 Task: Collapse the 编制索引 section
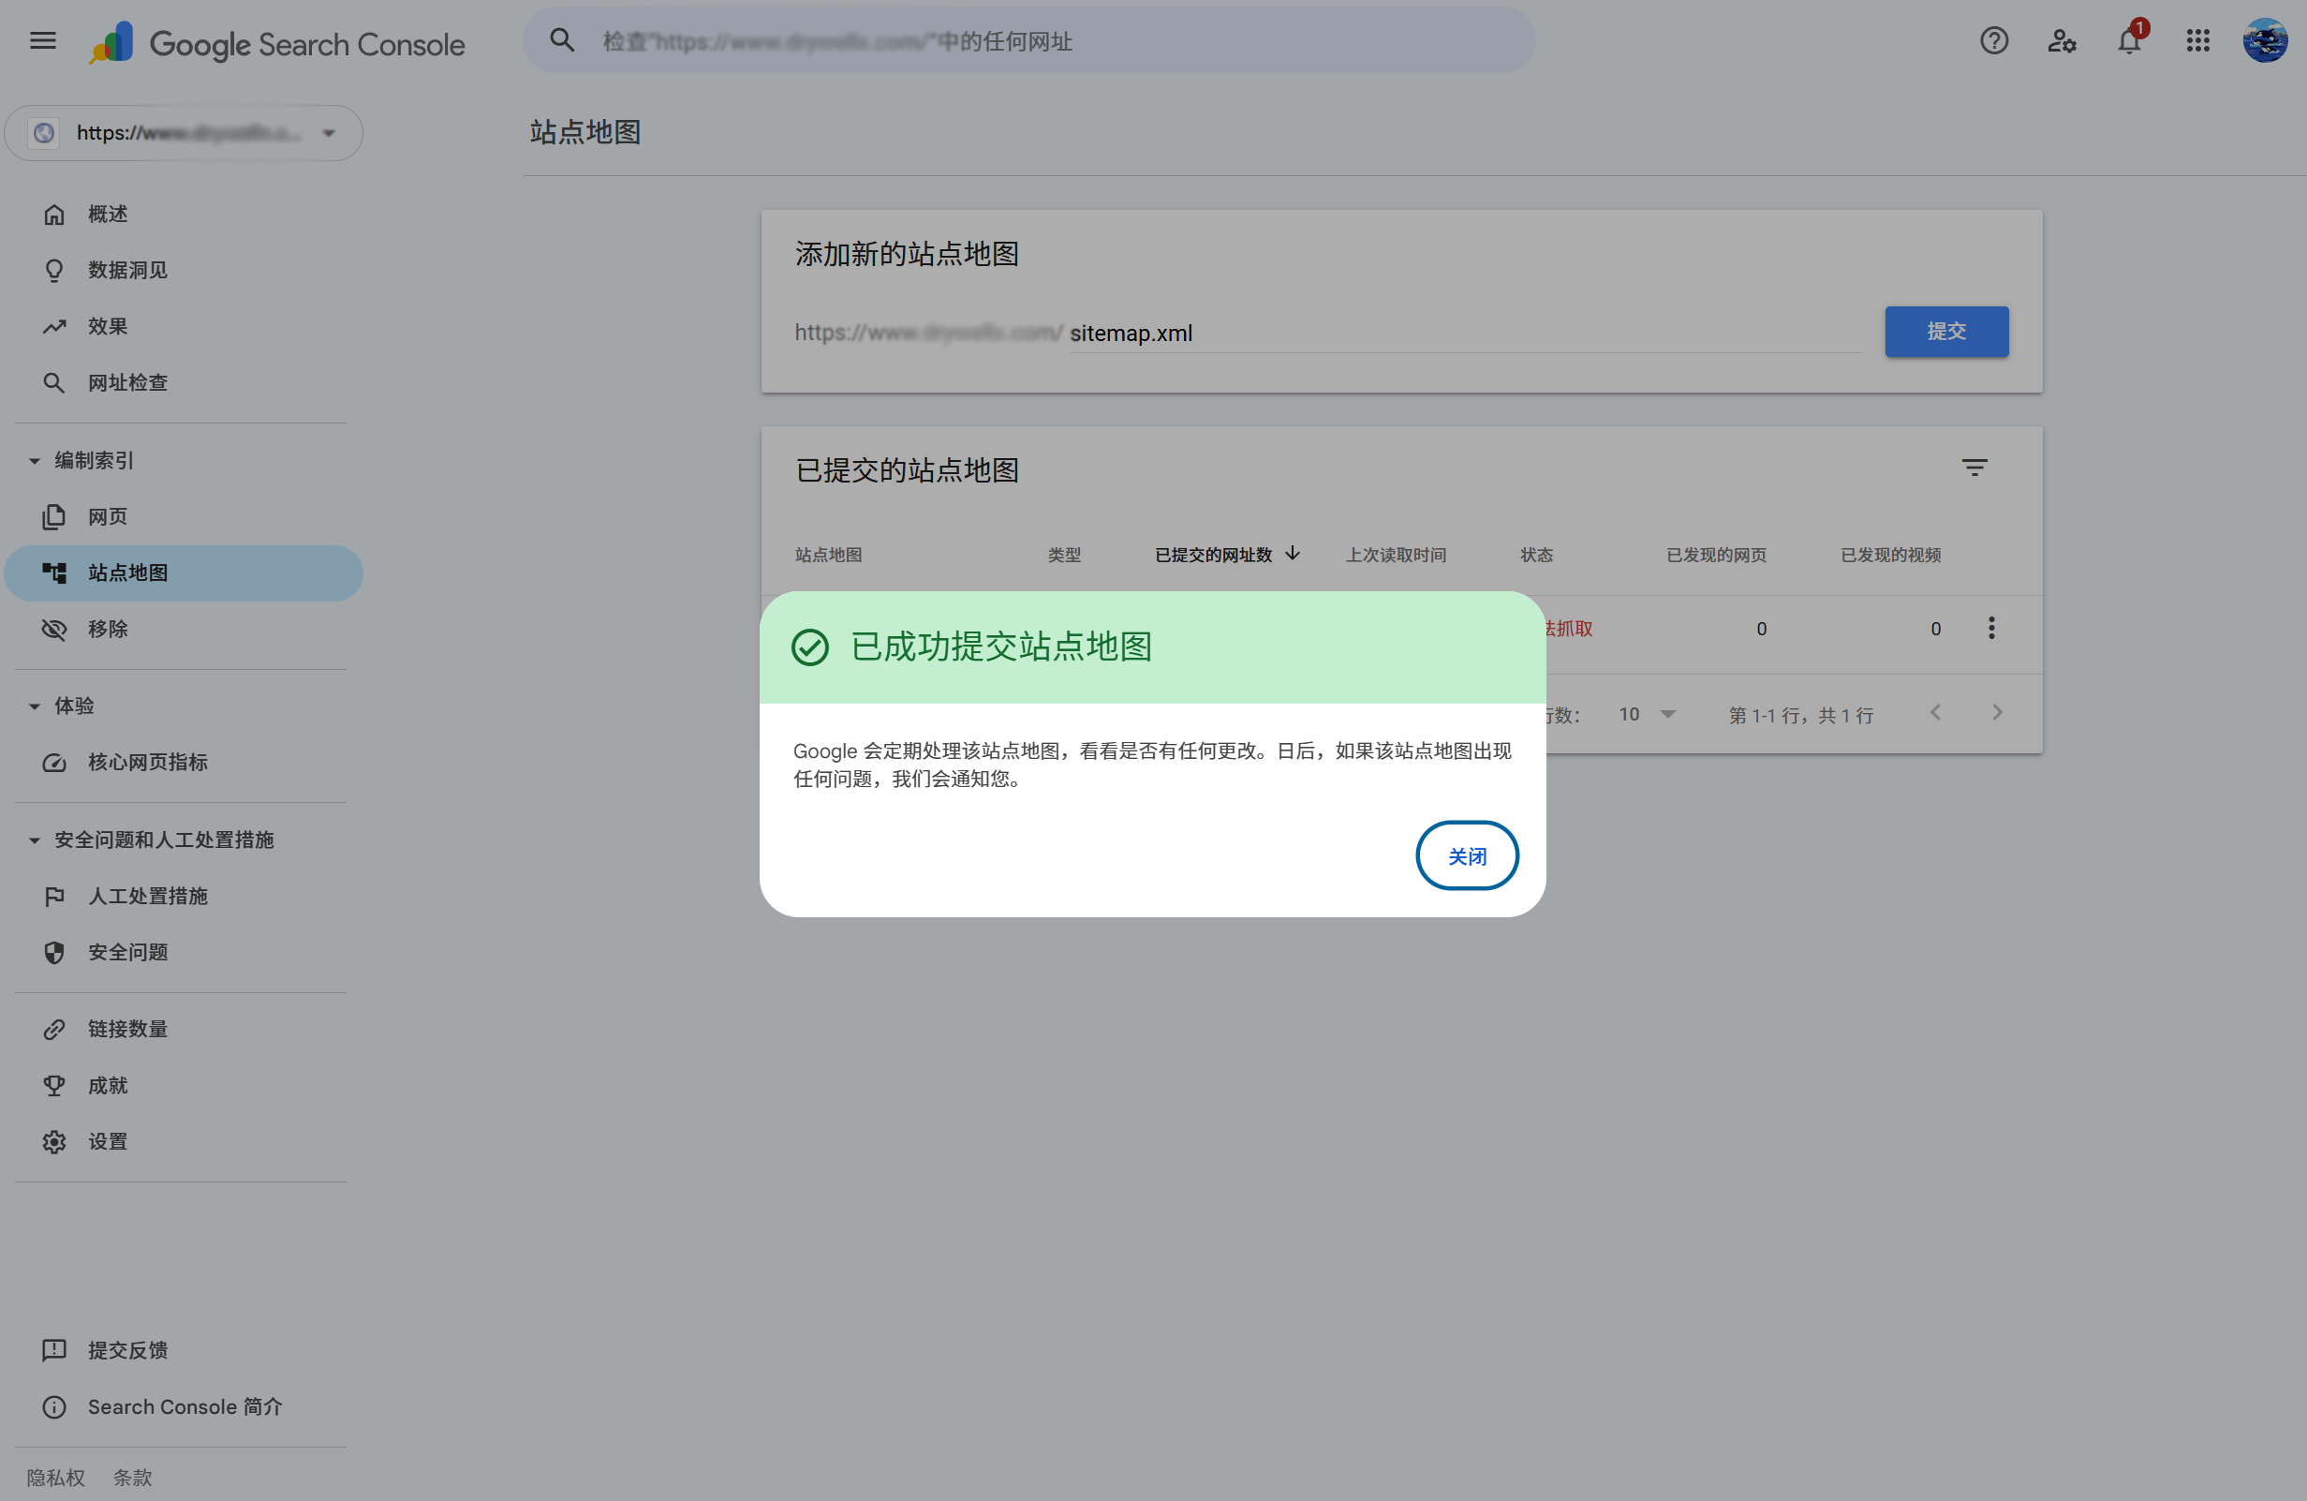click(x=35, y=461)
